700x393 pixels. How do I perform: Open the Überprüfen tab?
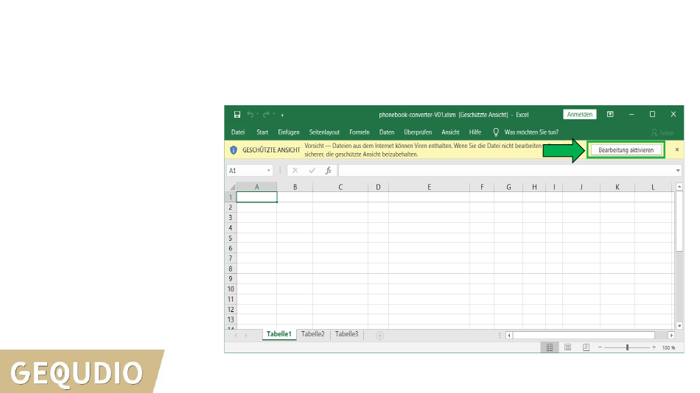tap(418, 132)
